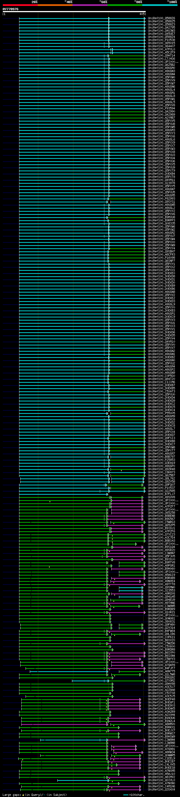
Task: Select hit label UniRef100_Q9ZV58
Action: pos(161,481)
